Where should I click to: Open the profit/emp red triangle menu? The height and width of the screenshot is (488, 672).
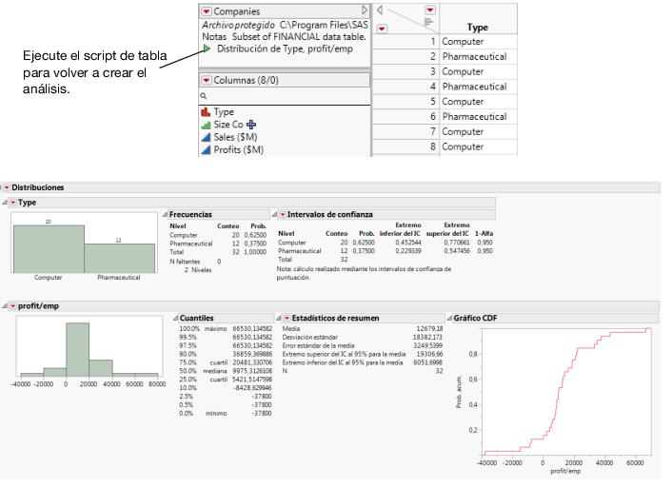coord(13,306)
